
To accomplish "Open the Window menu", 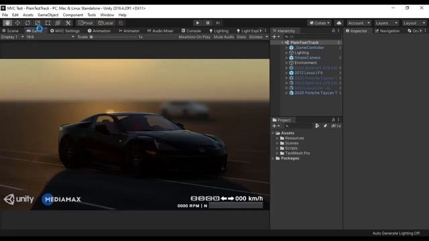I will [107, 15].
